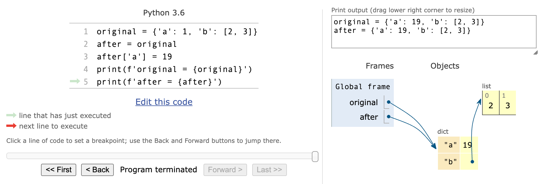This screenshot has width=544, height=184.
Task: Click the pointer dot next to original
Action: tap(389, 102)
